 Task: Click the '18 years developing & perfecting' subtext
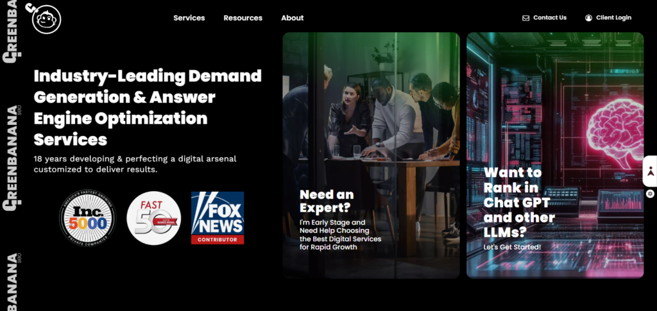[x=135, y=164]
